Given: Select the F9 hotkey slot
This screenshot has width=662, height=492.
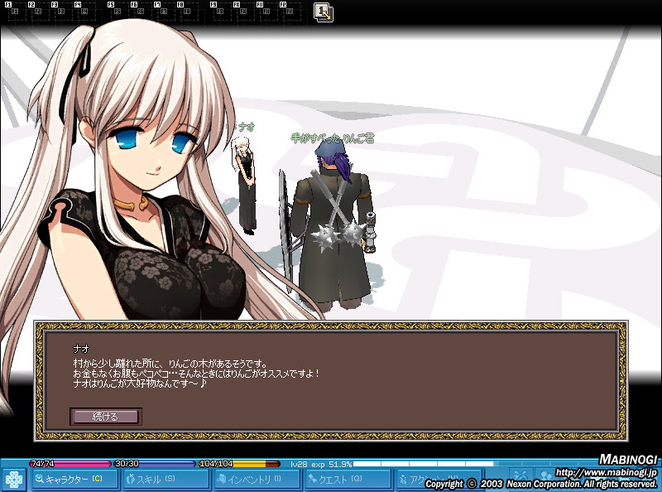Looking at the screenshot, I should tap(220, 12).
